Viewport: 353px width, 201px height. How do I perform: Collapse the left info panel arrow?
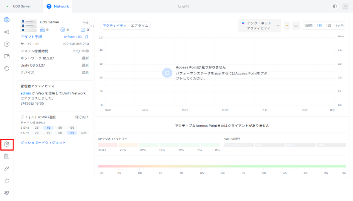pyautogui.click(x=92, y=26)
